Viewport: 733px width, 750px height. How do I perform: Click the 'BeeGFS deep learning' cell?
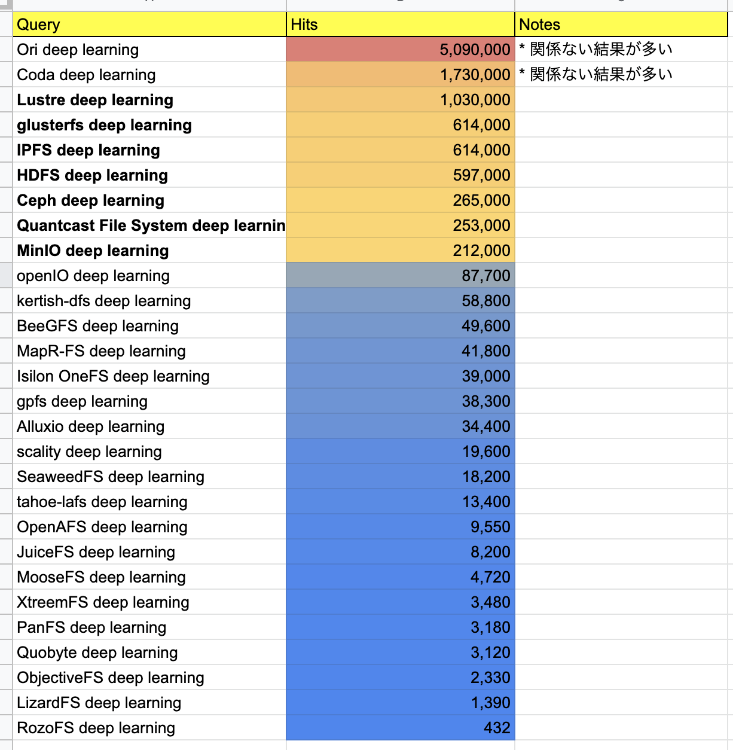149,326
